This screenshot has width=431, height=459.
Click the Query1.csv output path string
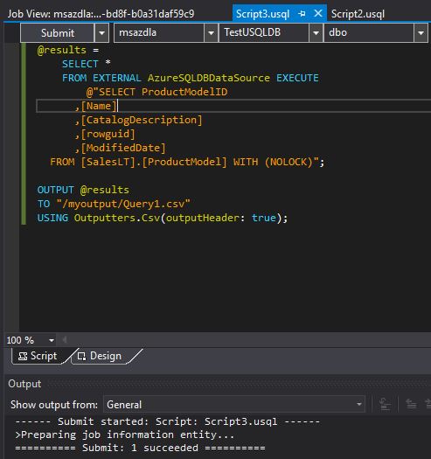point(123,204)
